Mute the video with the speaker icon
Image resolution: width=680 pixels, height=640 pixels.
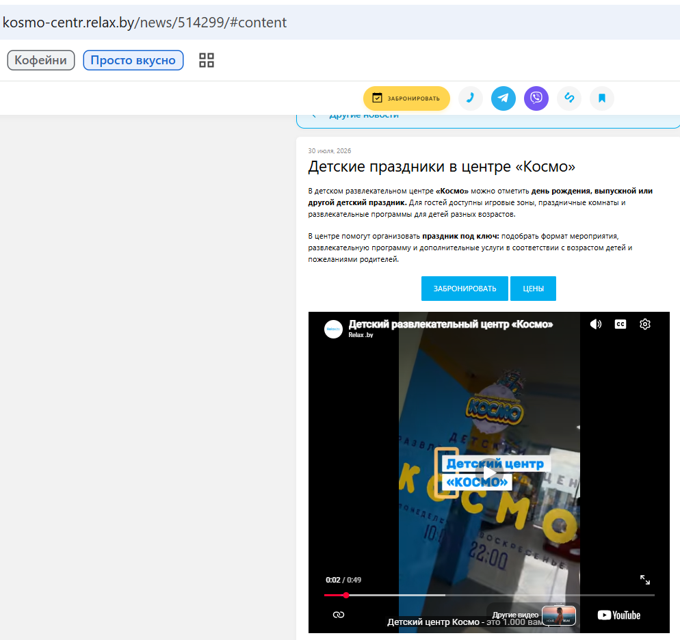(x=596, y=324)
